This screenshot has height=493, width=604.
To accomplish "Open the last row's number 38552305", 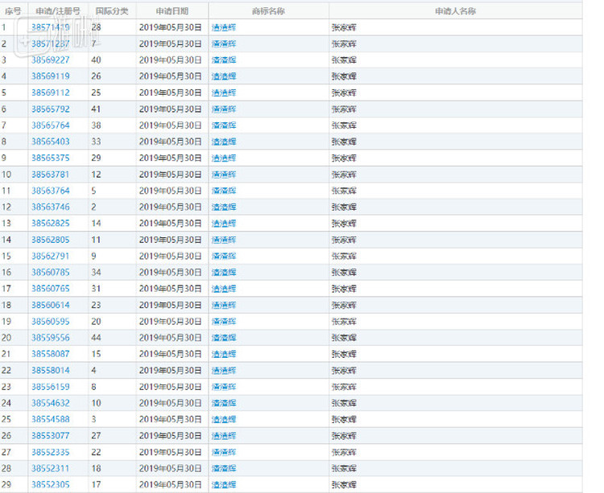I will (50, 485).
